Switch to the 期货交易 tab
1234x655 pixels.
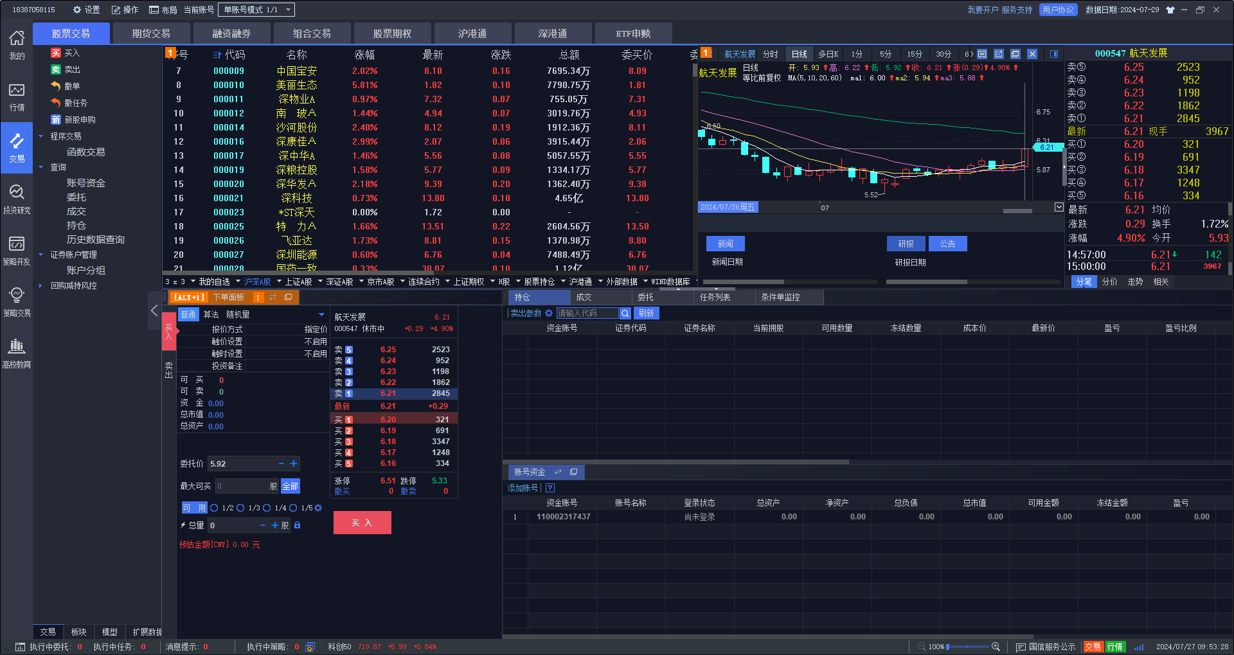151,33
